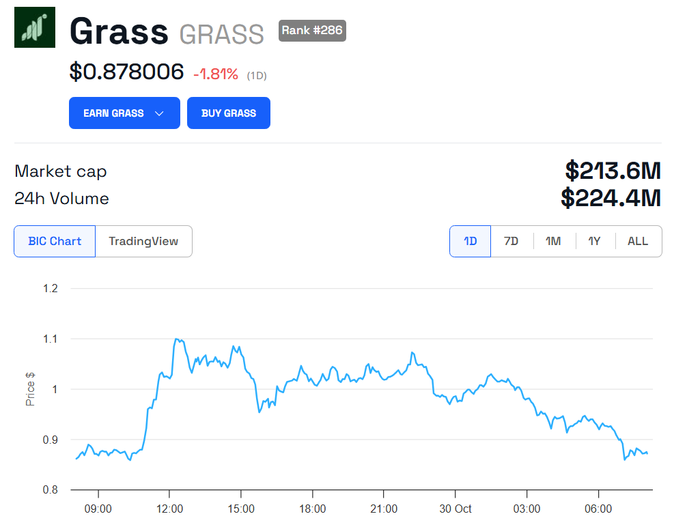This screenshot has height=527, width=687.
Task: Select the 1D timeframe
Action: tap(470, 241)
